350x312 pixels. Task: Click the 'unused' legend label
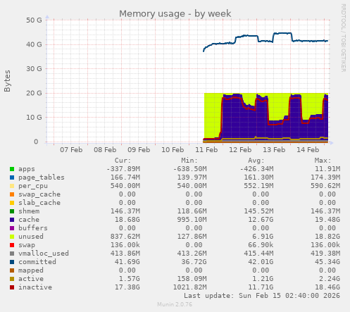pos(31,237)
